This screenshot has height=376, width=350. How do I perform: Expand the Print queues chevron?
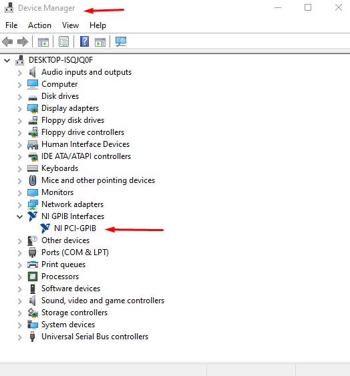(19, 265)
